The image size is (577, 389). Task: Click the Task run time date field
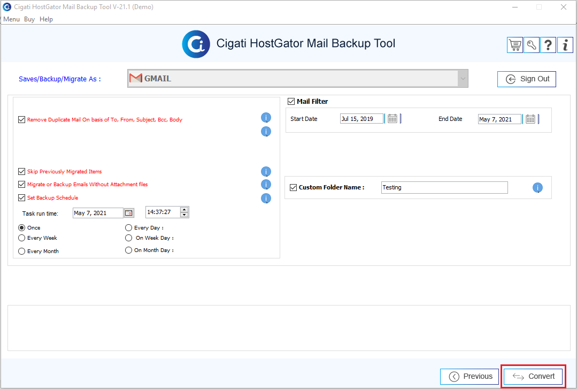click(x=98, y=213)
